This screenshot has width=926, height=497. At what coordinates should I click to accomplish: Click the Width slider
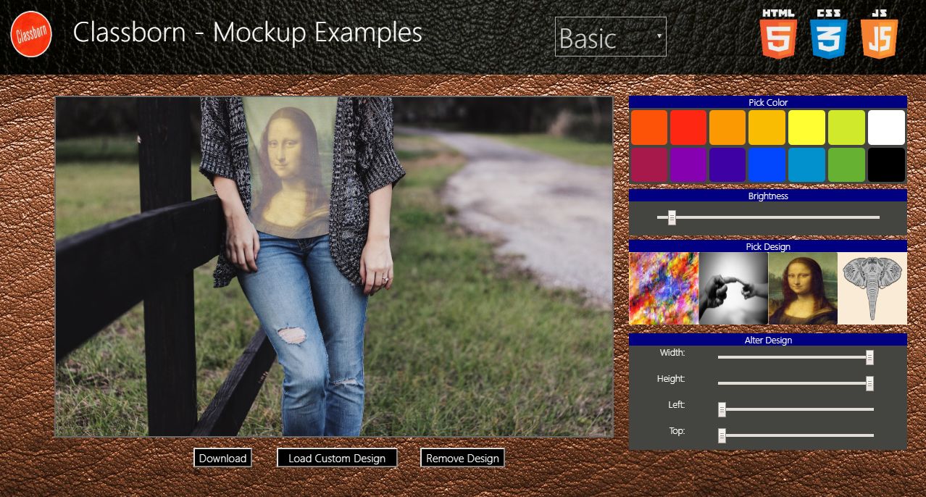pos(796,357)
